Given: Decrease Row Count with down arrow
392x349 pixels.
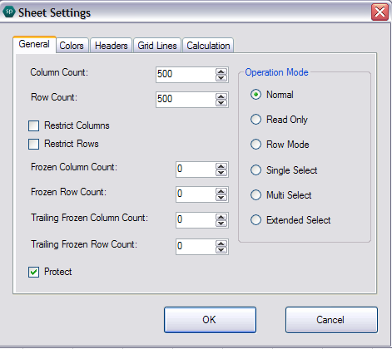Looking at the screenshot, I should click(x=221, y=103).
